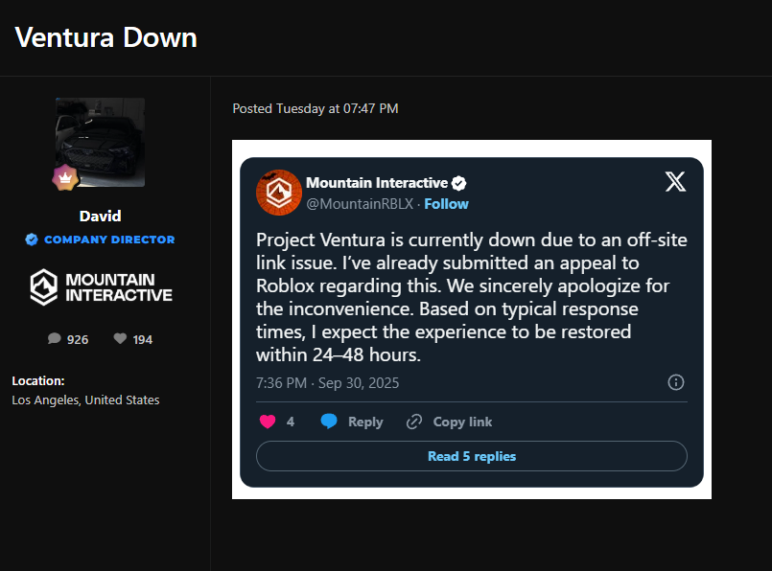Click the crown rank badge on David's avatar
The height and width of the screenshot is (571, 772).
(x=64, y=177)
